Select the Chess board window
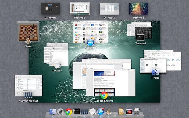 point(28,32)
